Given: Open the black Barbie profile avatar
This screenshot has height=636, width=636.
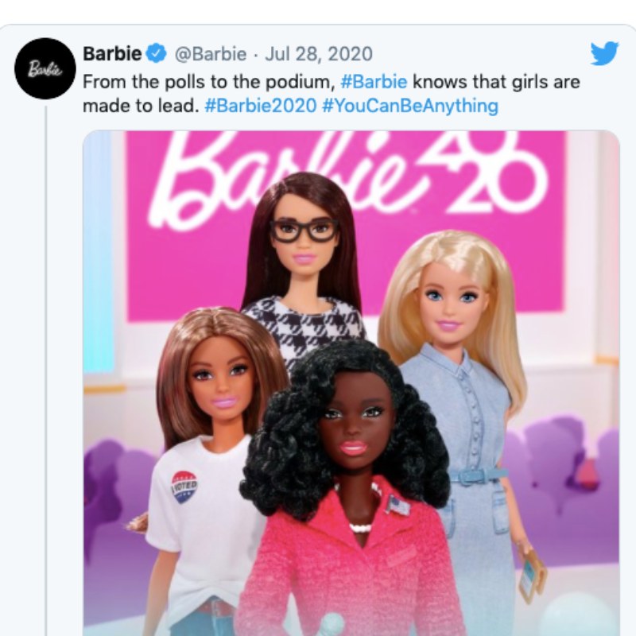Looking at the screenshot, I should pos(45,68).
